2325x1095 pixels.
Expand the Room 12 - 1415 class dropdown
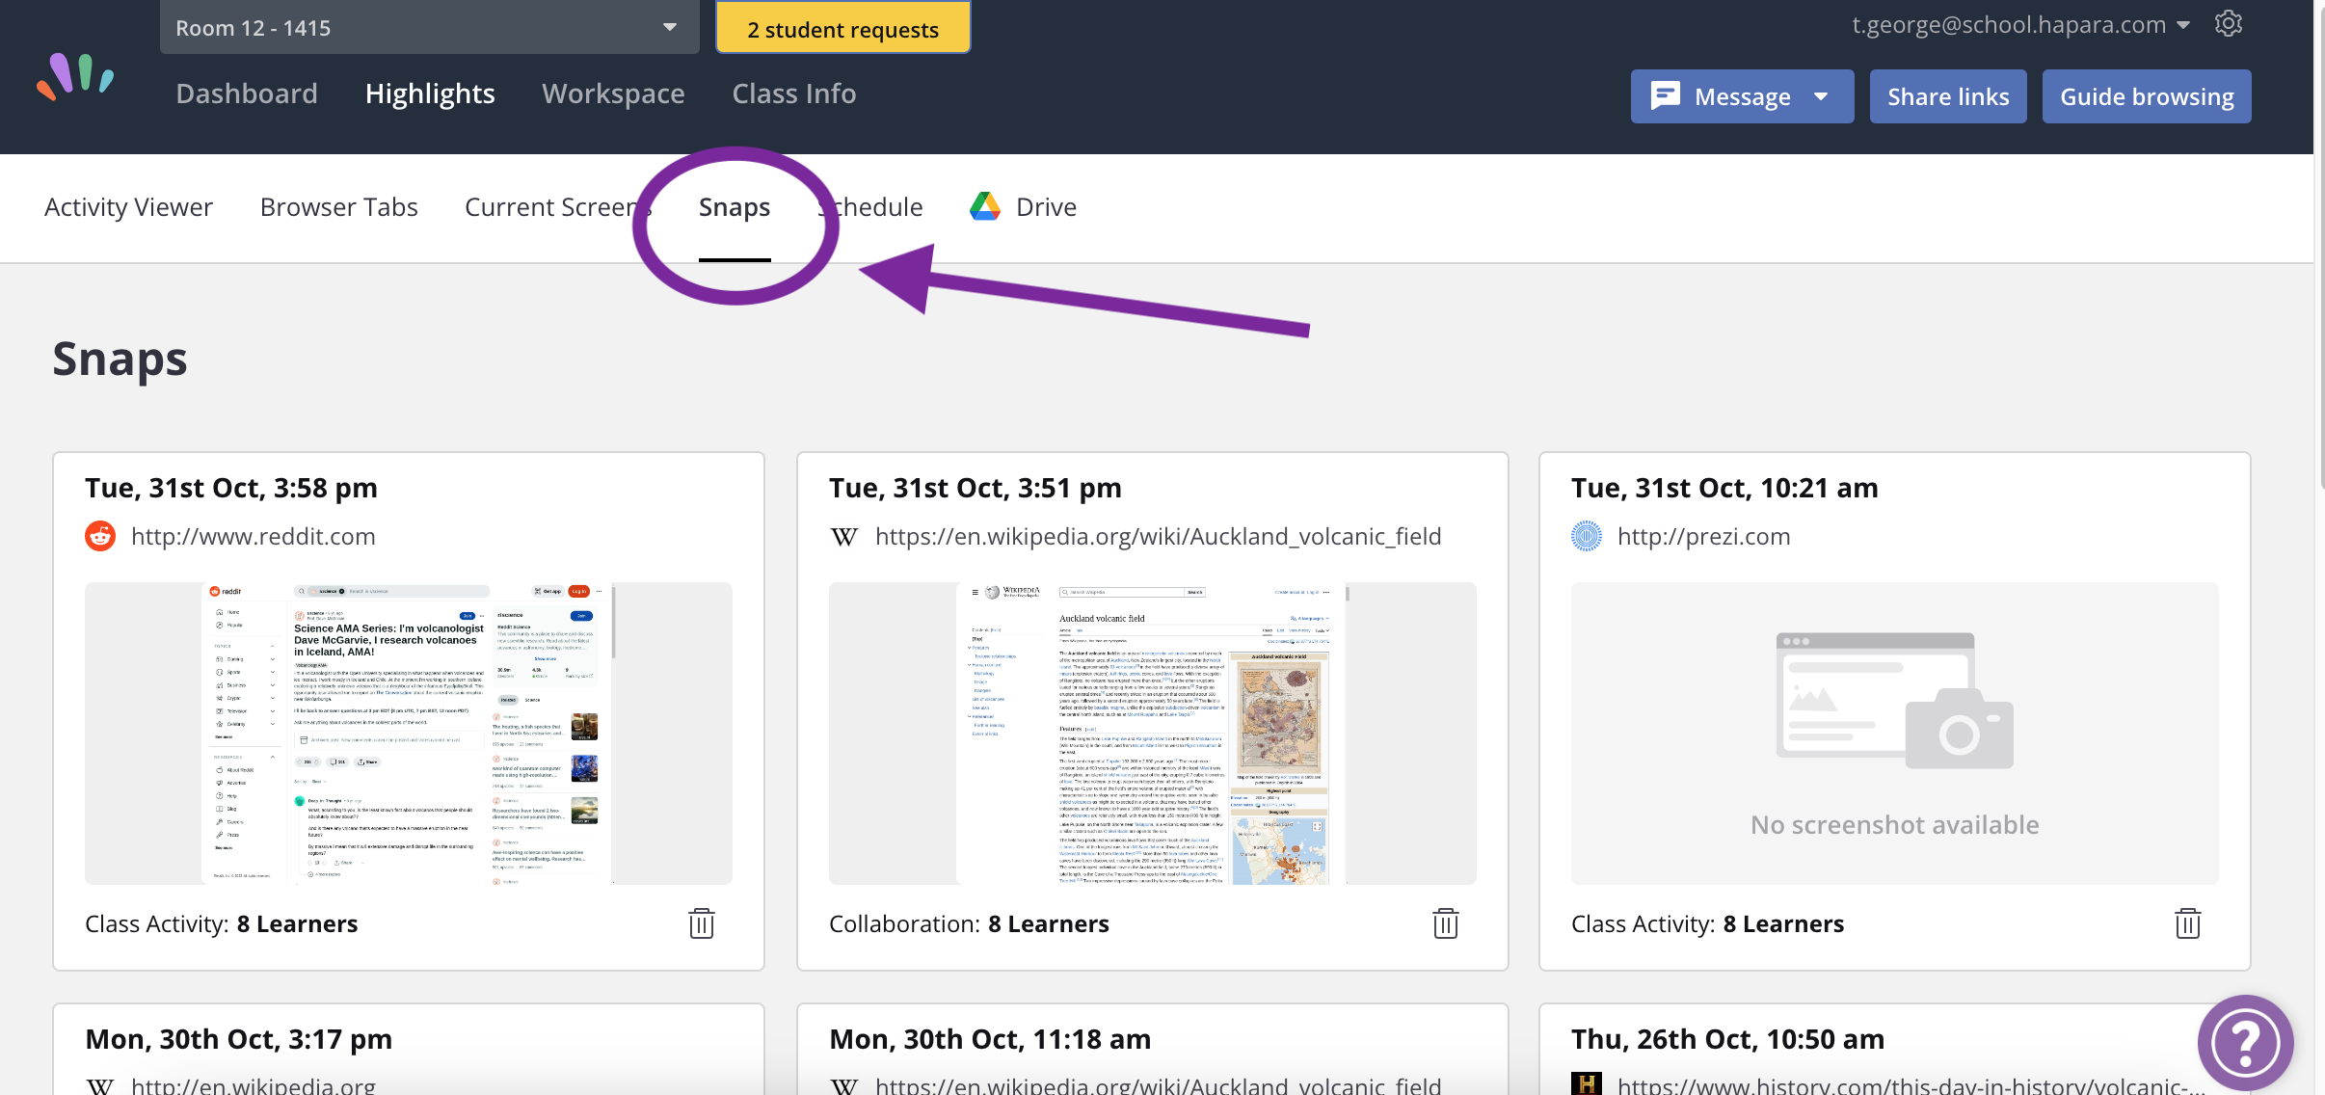[430, 27]
